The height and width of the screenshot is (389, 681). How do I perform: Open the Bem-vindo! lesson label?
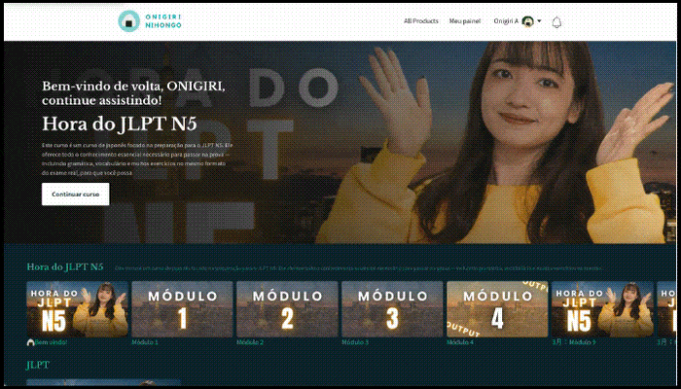tap(52, 342)
